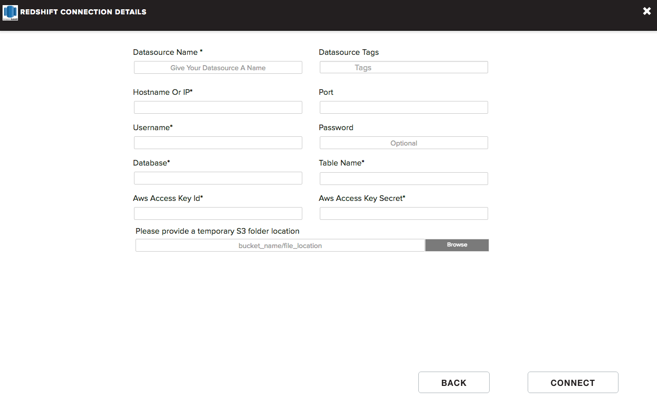Viewport: 657px width, 410px height.
Task: Click the S3 bucket_name/file_location field
Action: [280, 245]
